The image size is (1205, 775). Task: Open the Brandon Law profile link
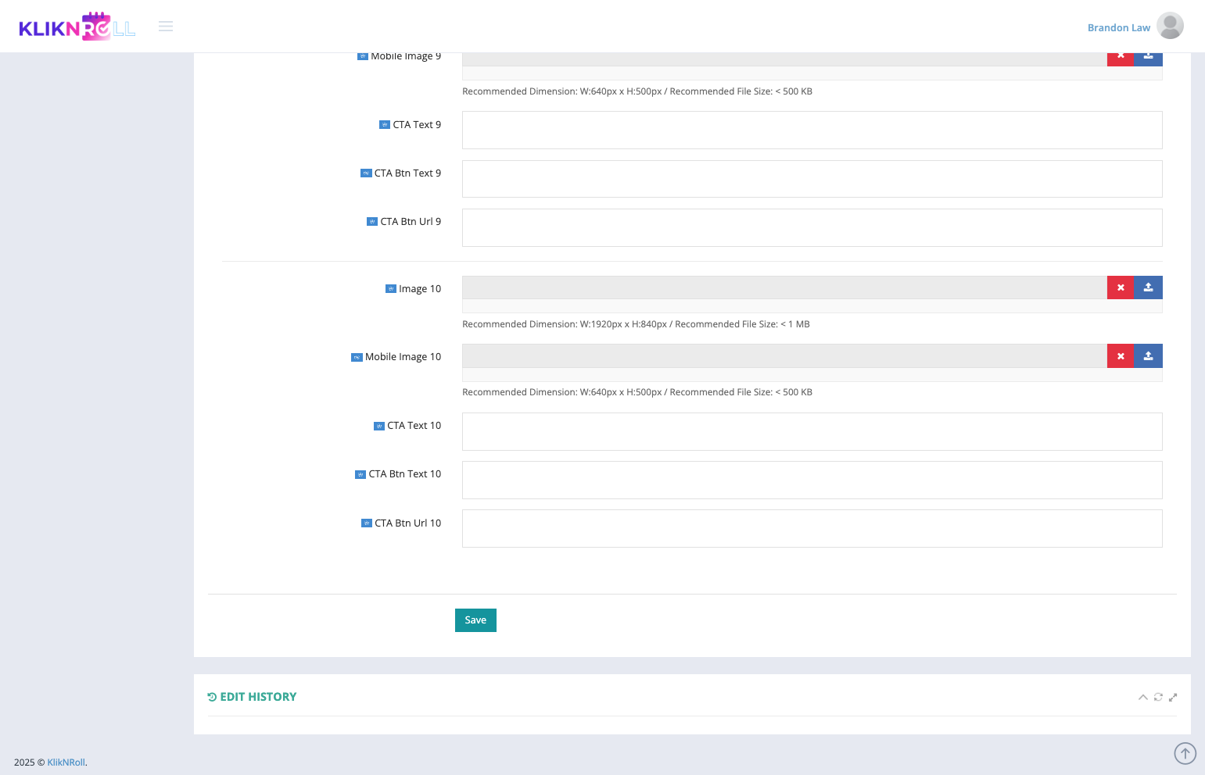[1119, 27]
